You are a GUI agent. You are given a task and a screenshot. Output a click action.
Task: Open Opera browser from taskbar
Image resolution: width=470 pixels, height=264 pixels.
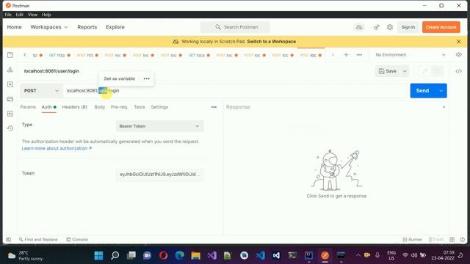(163, 255)
